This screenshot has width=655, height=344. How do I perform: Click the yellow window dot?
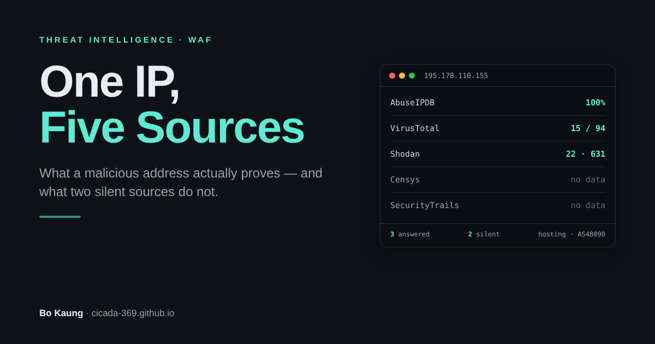point(402,76)
